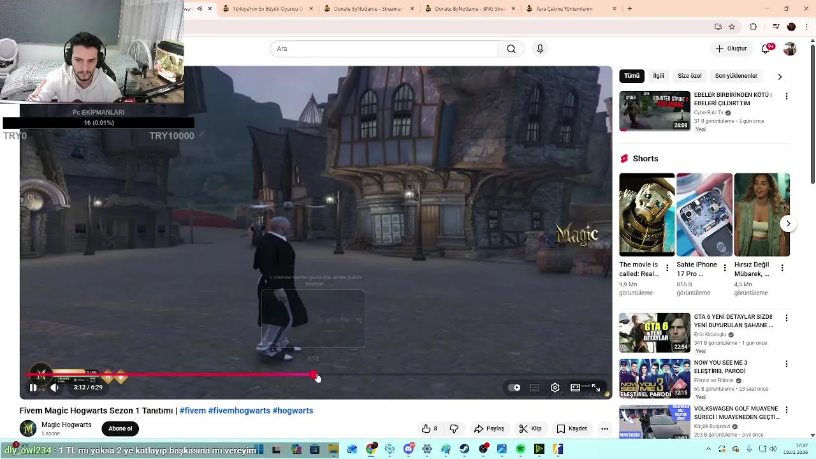
Task: Show the next Shorts with the arrow
Action: coord(788,223)
